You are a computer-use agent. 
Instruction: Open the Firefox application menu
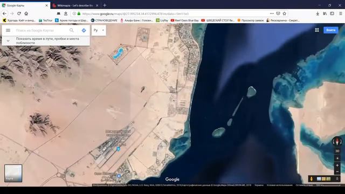[341, 13]
